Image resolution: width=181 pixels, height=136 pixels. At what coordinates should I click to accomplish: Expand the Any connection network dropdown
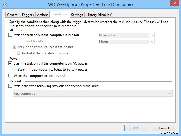(92, 94)
